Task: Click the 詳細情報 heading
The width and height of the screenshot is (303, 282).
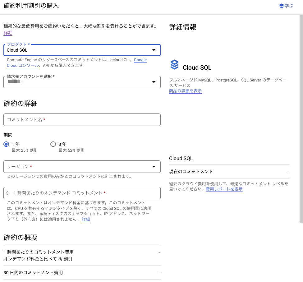Action: coord(183,27)
